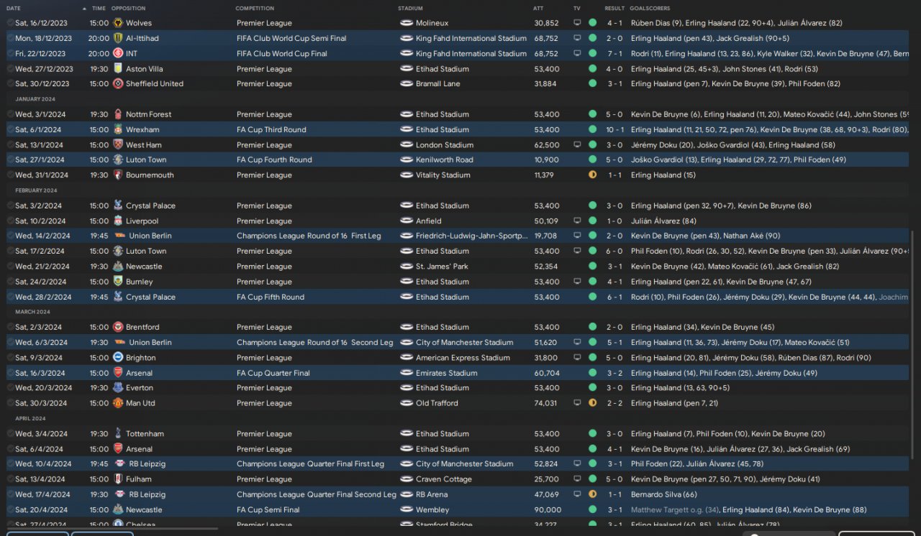Click the Fulham club badge

pos(118,479)
